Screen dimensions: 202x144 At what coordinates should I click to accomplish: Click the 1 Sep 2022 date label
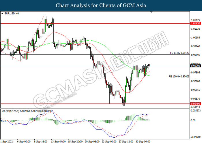(7, 142)
